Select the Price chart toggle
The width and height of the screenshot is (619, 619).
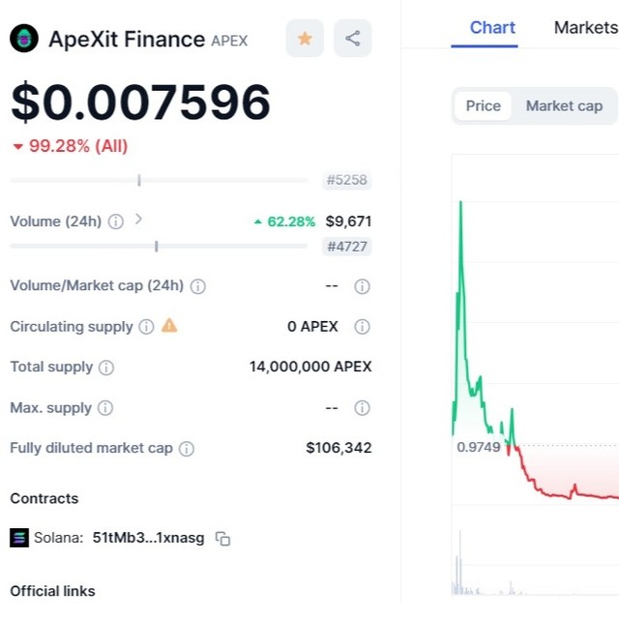pyautogui.click(x=484, y=105)
